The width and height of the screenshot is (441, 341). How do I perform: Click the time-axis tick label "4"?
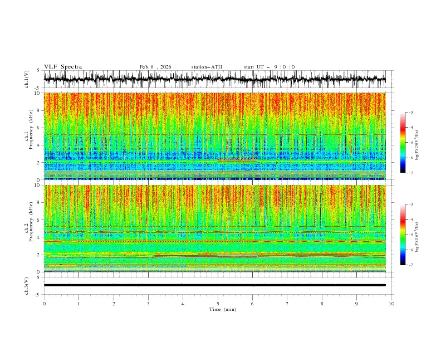pos(183,304)
